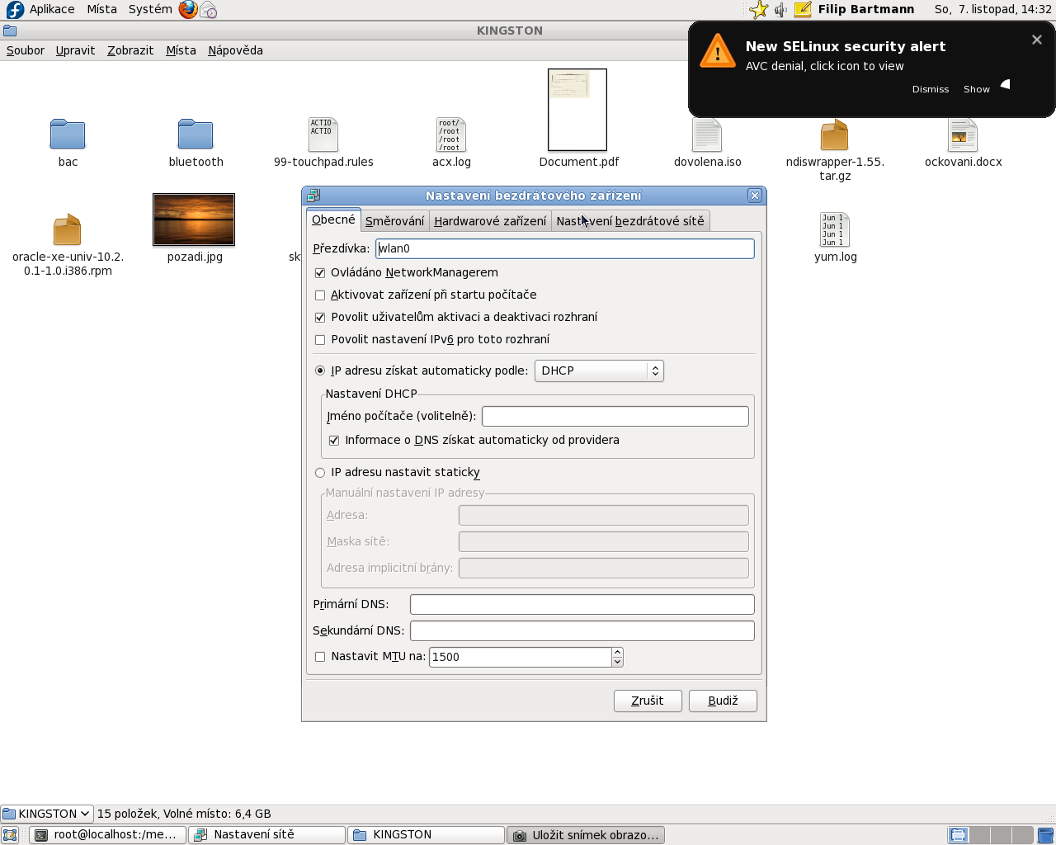The width and height of the screenshot is (1056, 845).
Task: Open the yum.log file icon
Action: 835,229
